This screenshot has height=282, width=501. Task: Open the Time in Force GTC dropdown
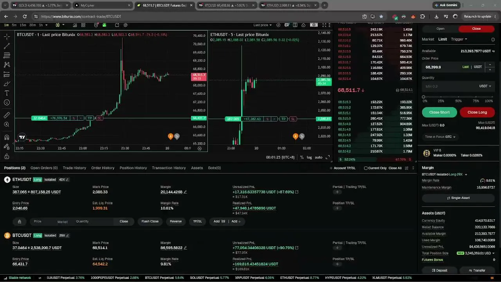[440, 137]
